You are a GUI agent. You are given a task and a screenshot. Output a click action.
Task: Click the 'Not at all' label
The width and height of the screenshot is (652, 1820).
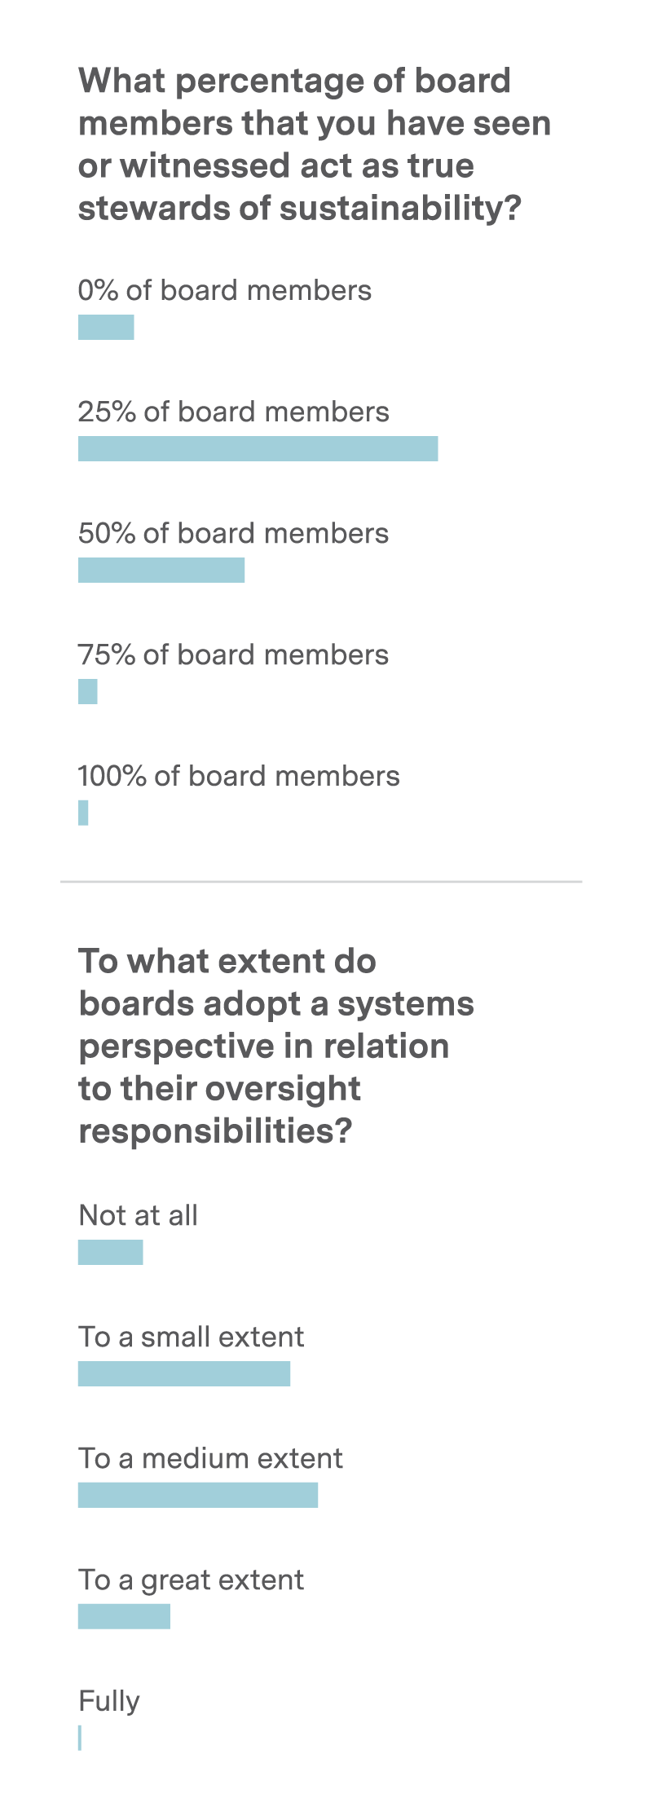[x=139, y=1216]
